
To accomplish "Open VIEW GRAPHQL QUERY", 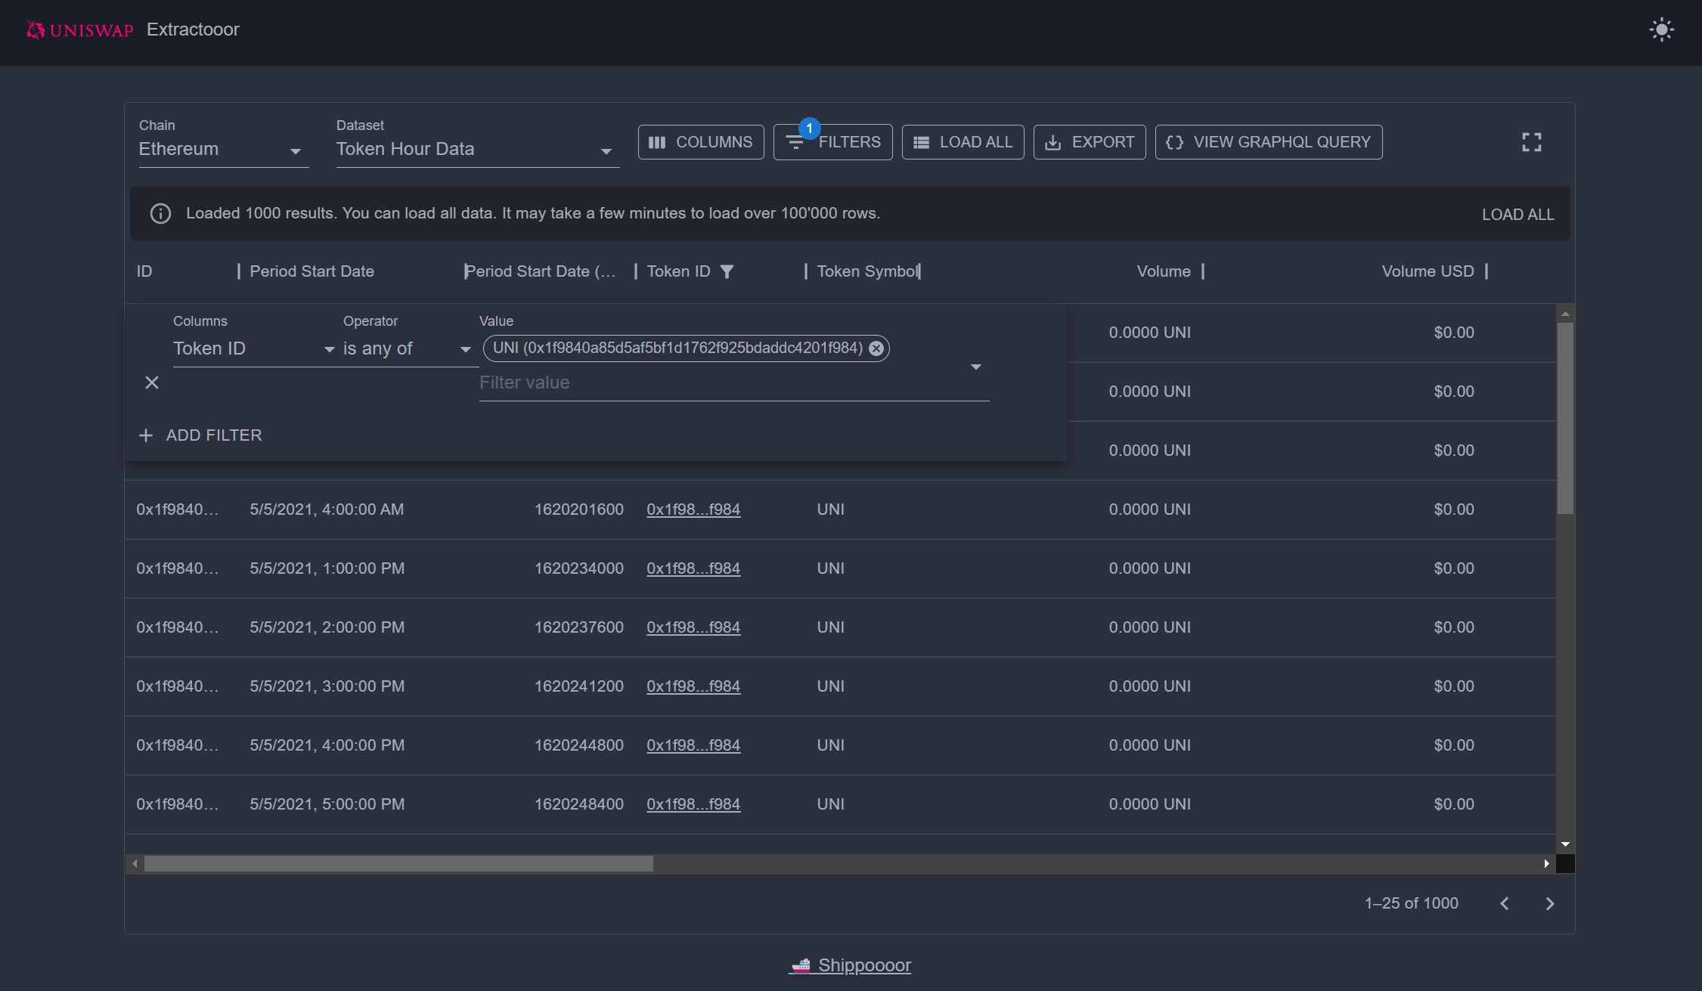I will pyautogui.click(x=1269, y=142).
